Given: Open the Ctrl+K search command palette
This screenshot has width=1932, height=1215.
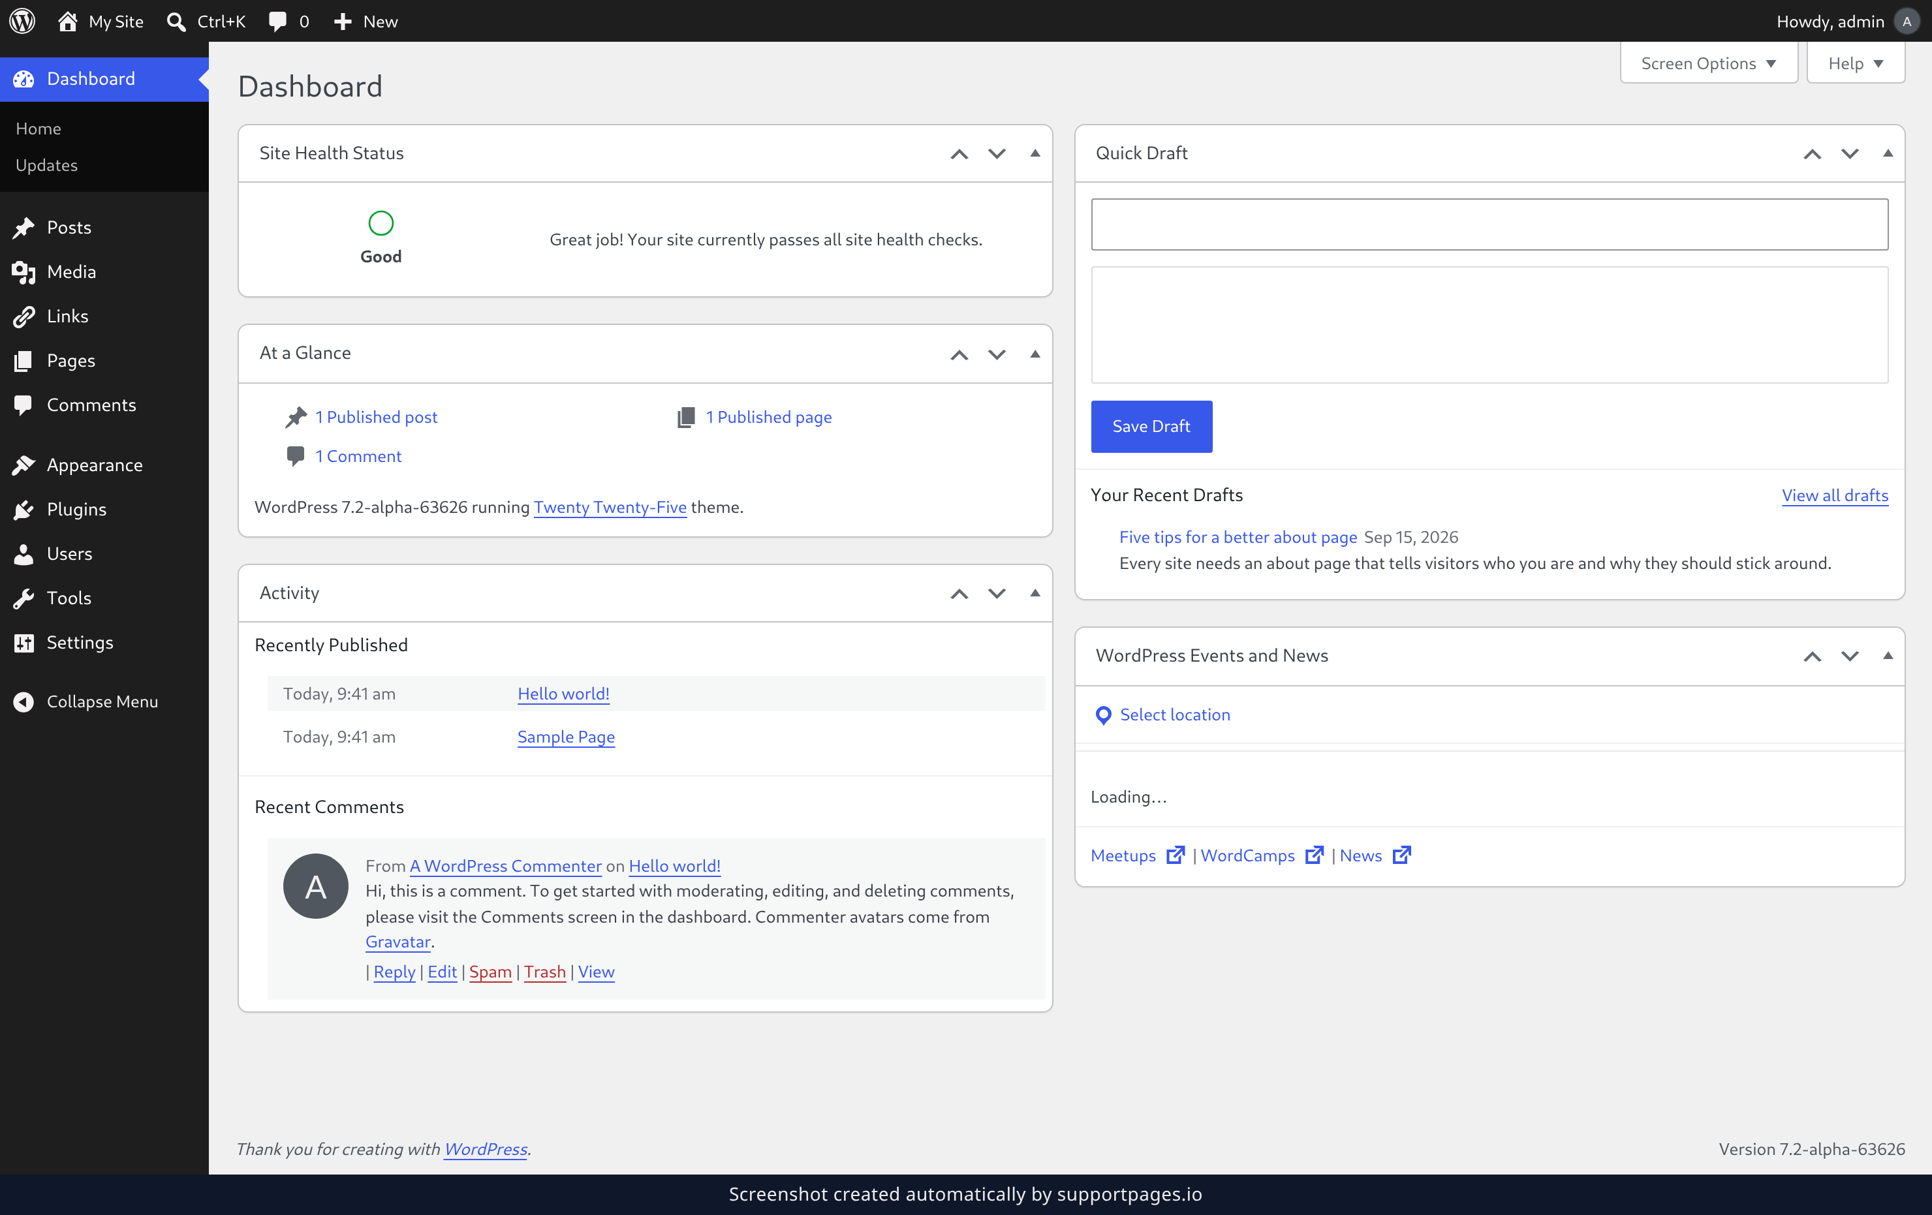Looking at the screenshot, I should (x=206, y=21).
